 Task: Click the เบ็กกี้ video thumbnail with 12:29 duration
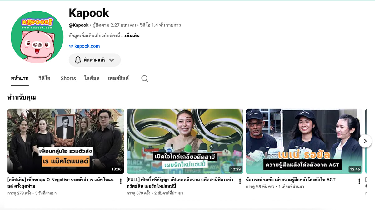(185, 141)
